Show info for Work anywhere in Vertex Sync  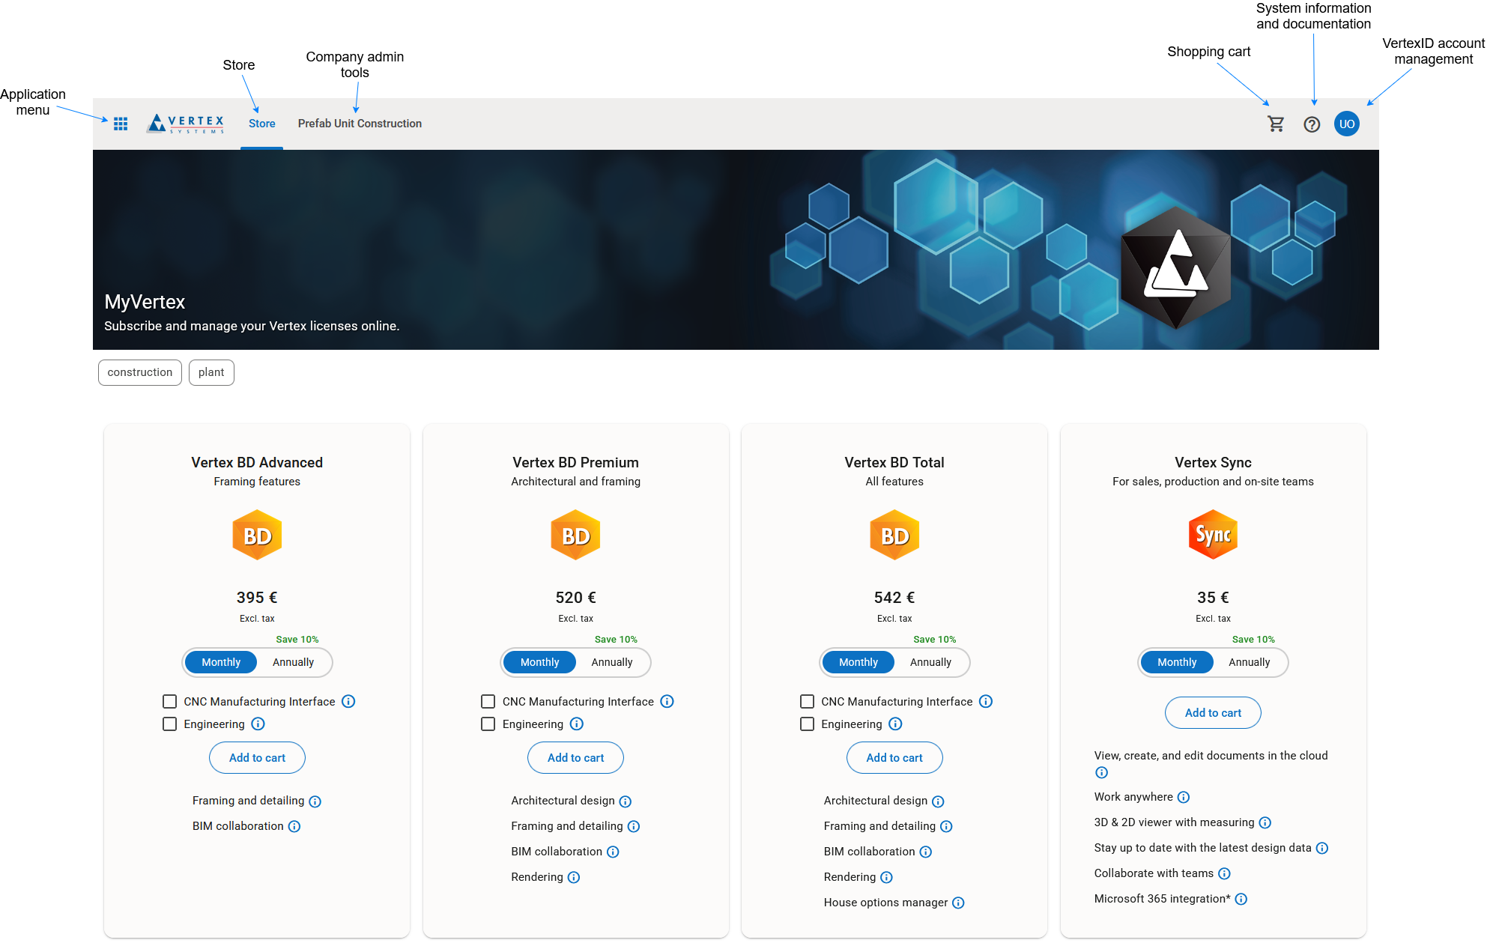(x=1184, y=798)
